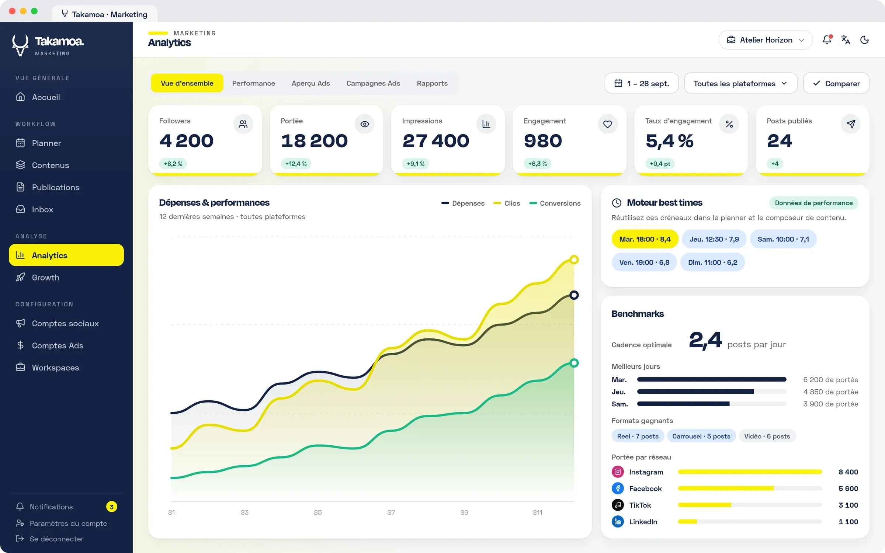The image size is (885, 553).
Task: Click the Impressions bar chart icon
Action: [486, 124]
